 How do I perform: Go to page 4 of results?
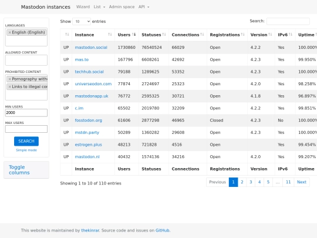pos(259,182)
